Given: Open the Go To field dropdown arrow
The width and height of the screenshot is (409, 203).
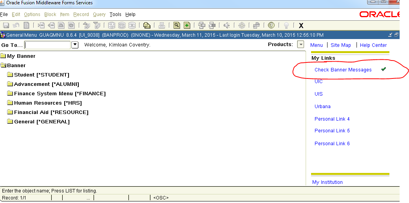Looking at the screenshot, I should point(75,45).
